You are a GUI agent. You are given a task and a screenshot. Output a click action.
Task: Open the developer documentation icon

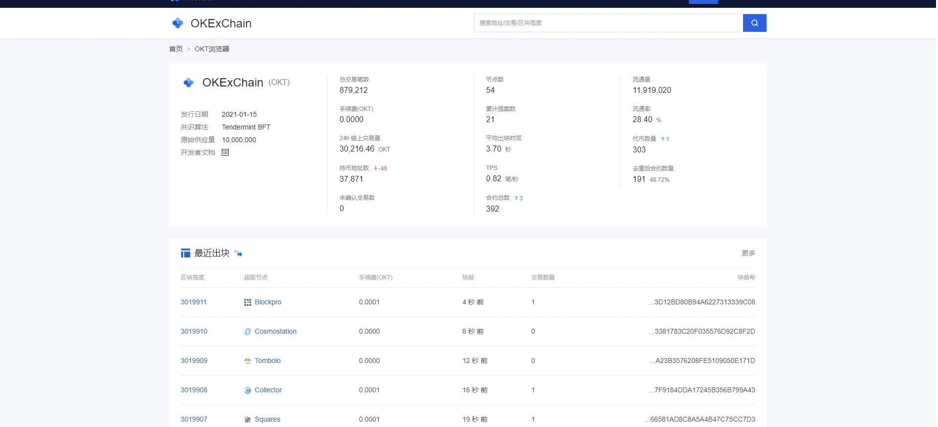(225, 152)
